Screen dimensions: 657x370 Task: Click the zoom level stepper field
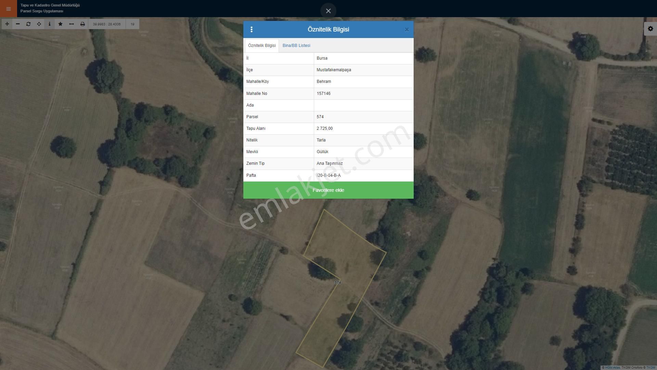pyautogui.click(x=132, y=24)
